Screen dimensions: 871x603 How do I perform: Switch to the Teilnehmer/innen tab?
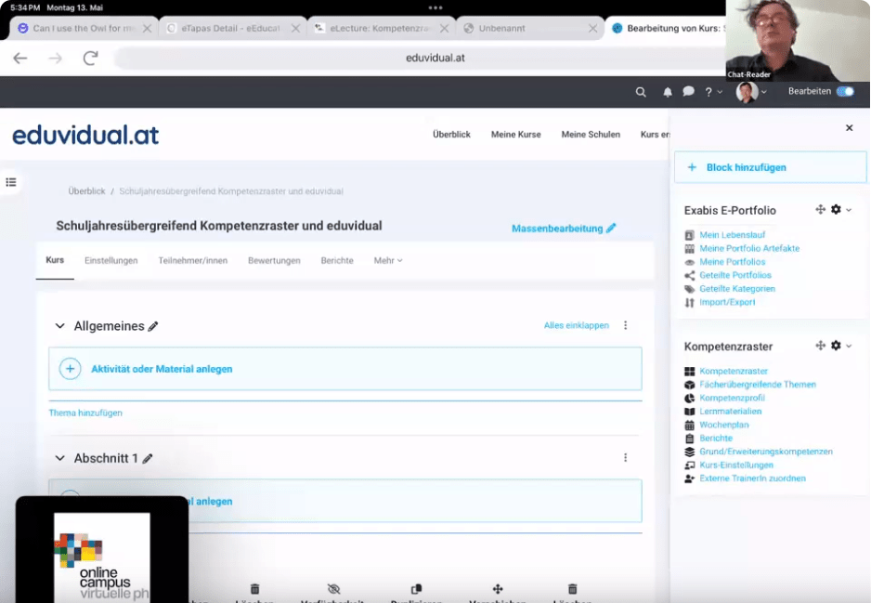(x=192, y=261)
